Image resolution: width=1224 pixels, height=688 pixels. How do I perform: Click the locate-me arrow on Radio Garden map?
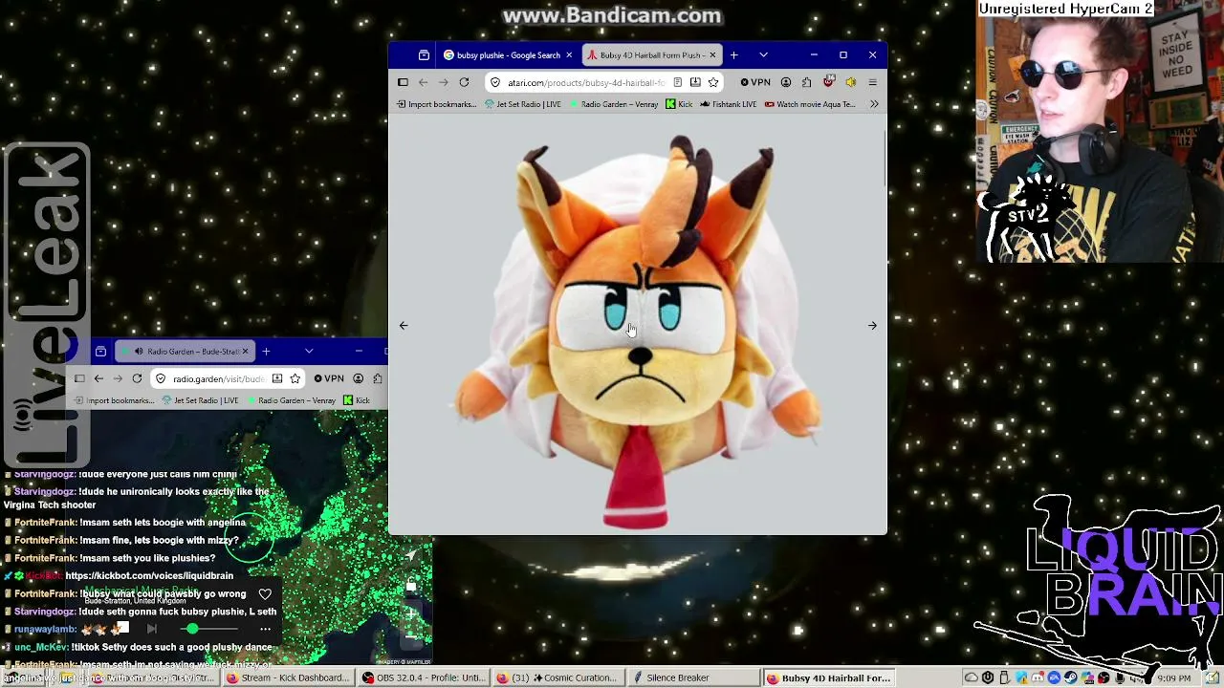point(411,556)
